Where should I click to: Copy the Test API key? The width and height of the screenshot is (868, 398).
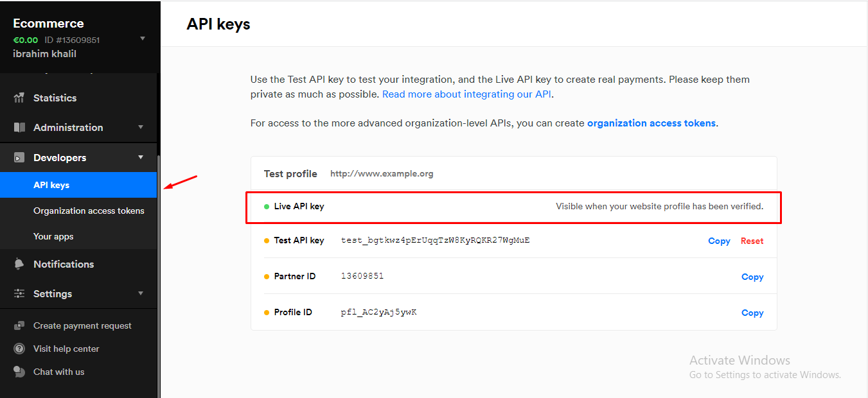point(719,241)
